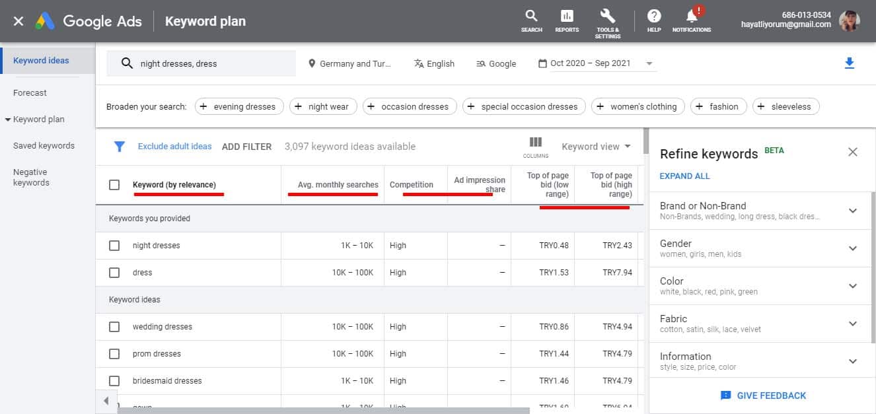Click the Exclude adult ideas link
This screenshot has width=876, height=414.
(174, 147)
